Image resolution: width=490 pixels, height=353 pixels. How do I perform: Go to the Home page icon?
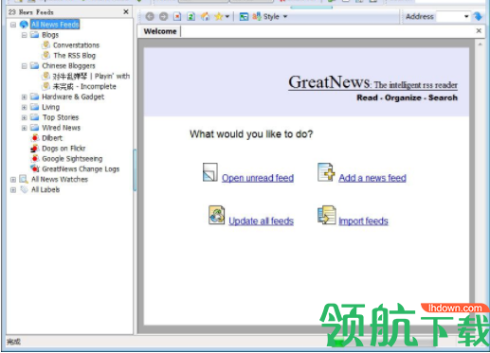[205, 16]
